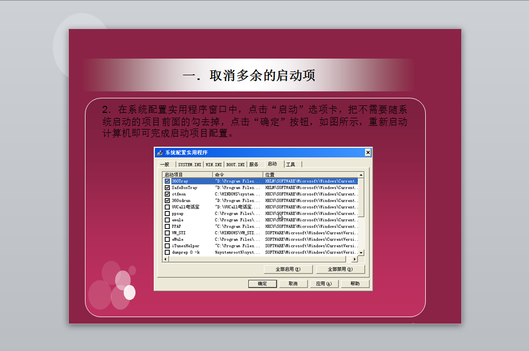Viewport: 529px width, 351px height.
Task: Close the 系统配置实用程序 dialog
Action: coord(368,153)
